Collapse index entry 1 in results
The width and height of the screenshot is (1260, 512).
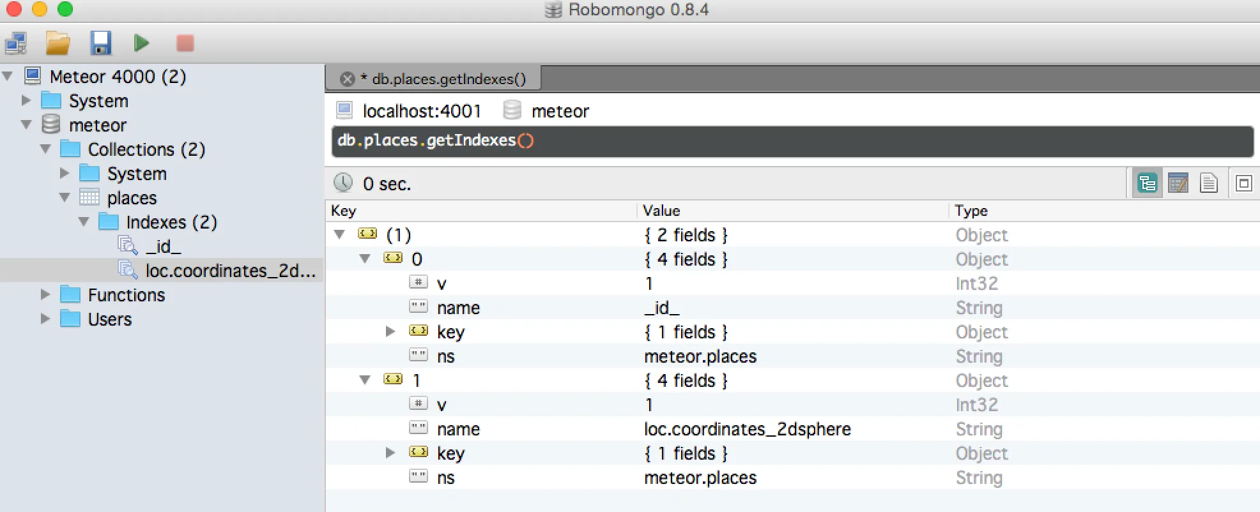(x=365, y=380)
